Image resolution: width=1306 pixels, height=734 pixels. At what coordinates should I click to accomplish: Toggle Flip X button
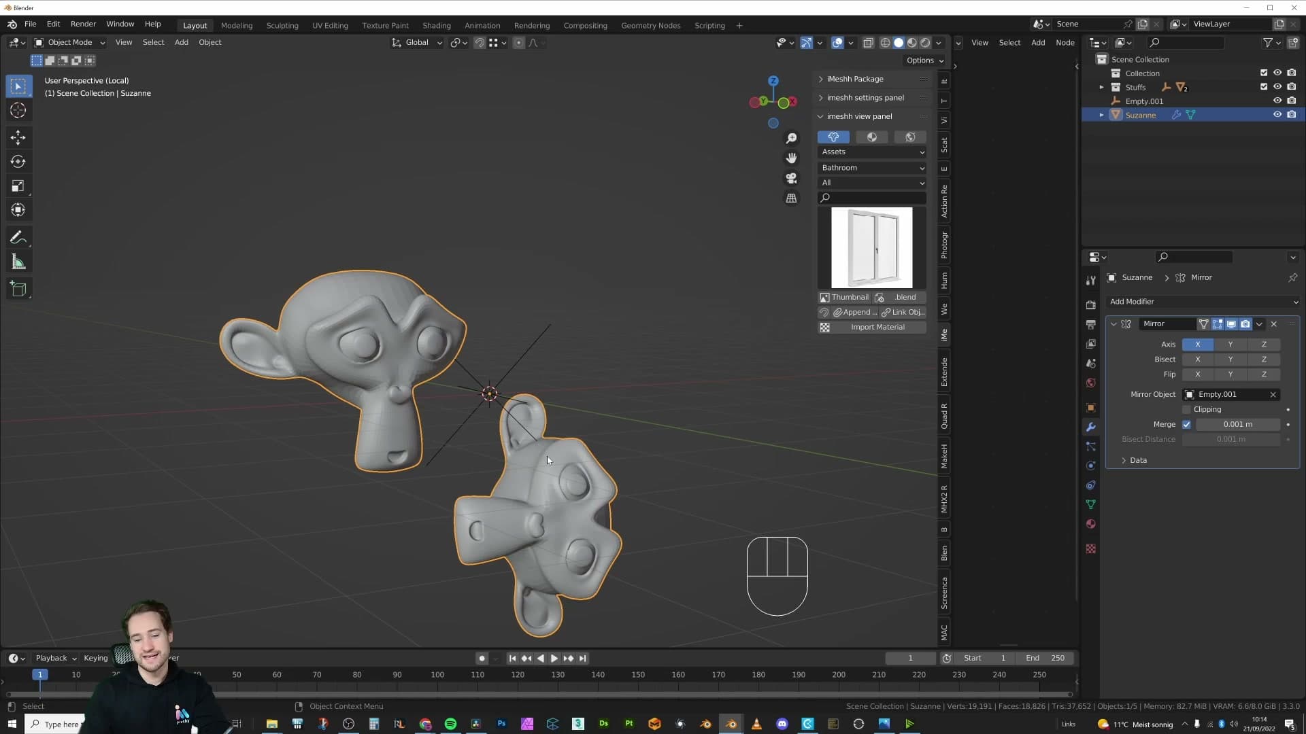coord(1197,374)
